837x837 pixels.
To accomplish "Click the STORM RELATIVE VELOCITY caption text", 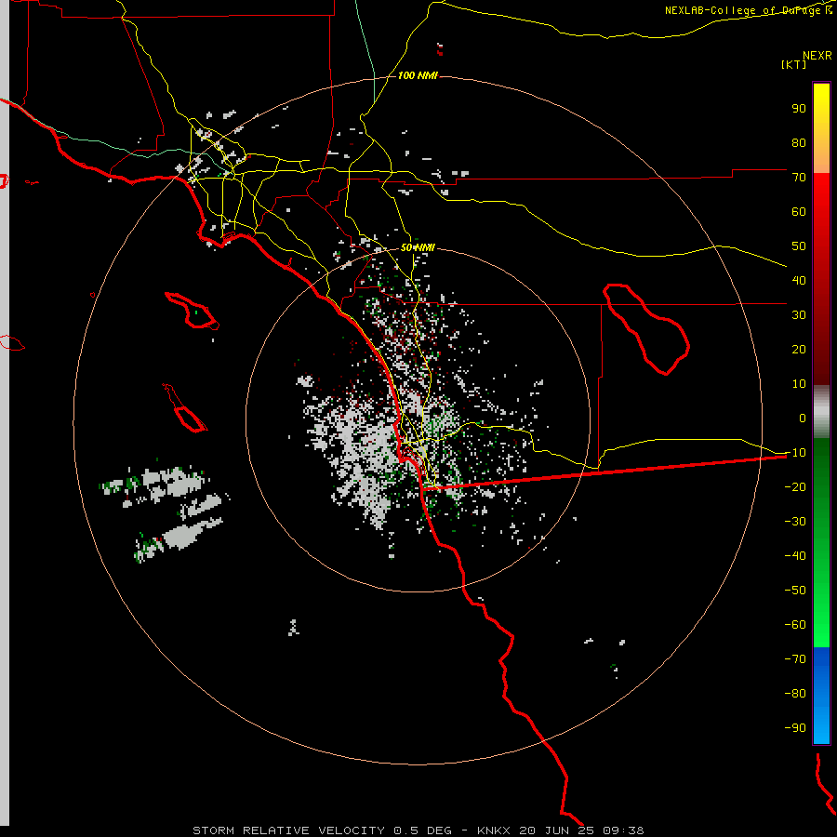I will 288,830.
